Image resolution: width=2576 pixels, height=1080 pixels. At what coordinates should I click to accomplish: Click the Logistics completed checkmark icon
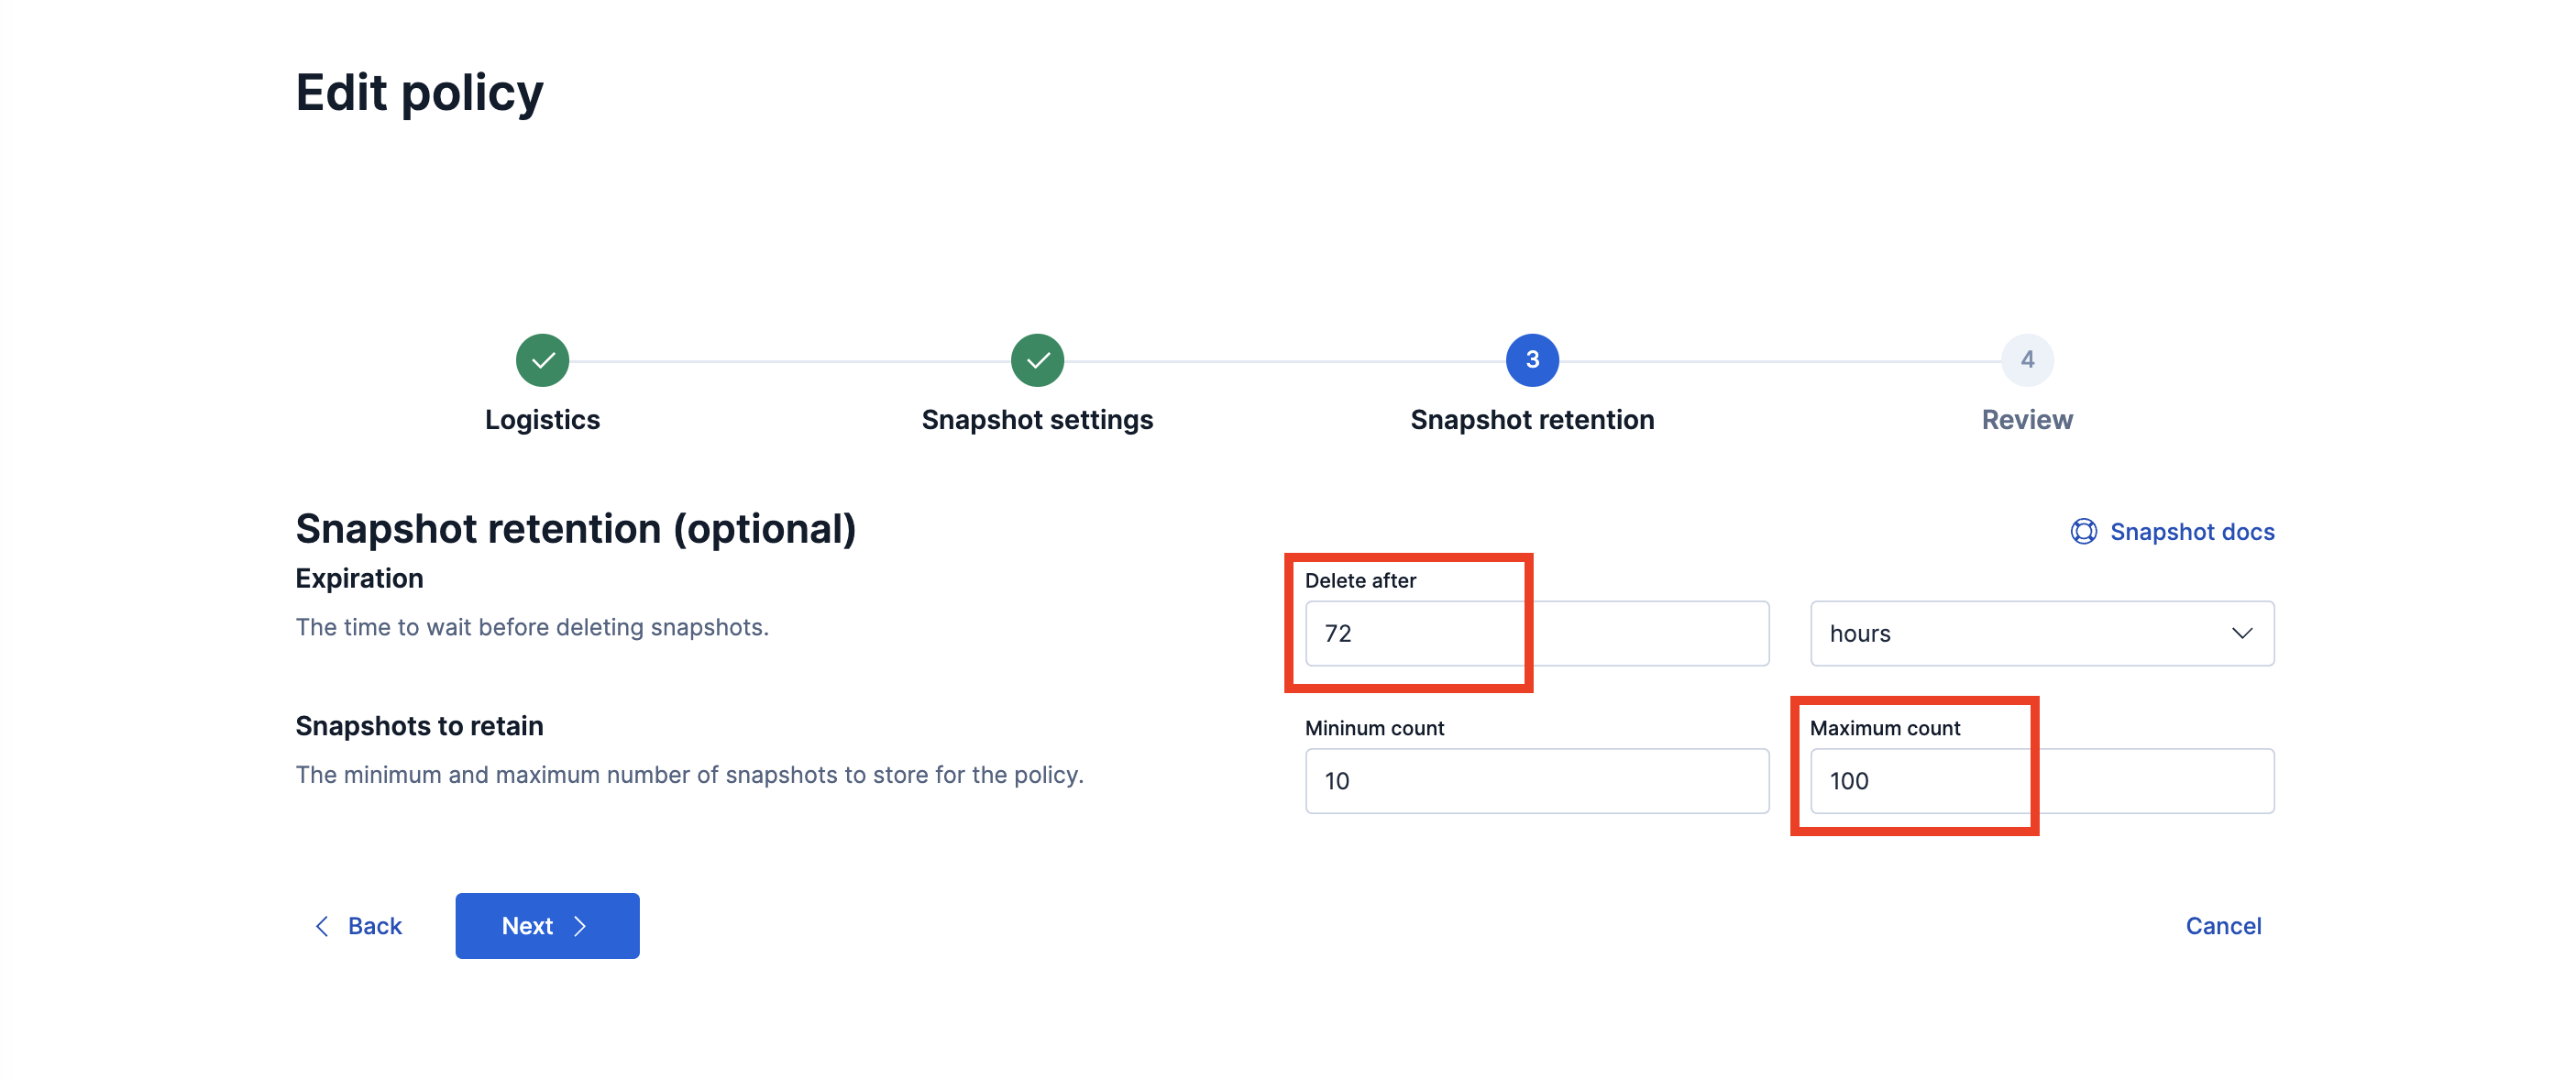pyautogui.click(x=542, y=360)
